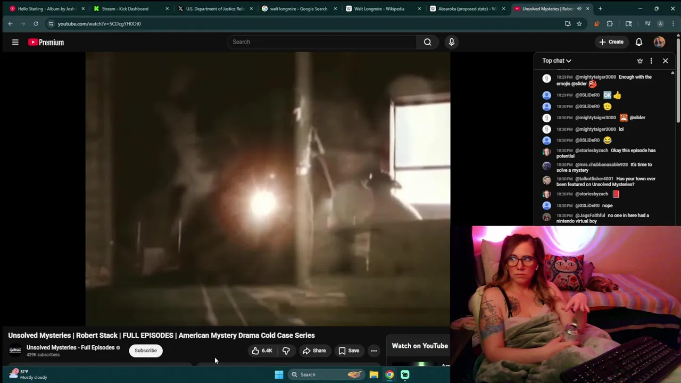Open the Extensions puzzle menu
The height and width of the screenshot is (383, 681).
click(610, 23)
